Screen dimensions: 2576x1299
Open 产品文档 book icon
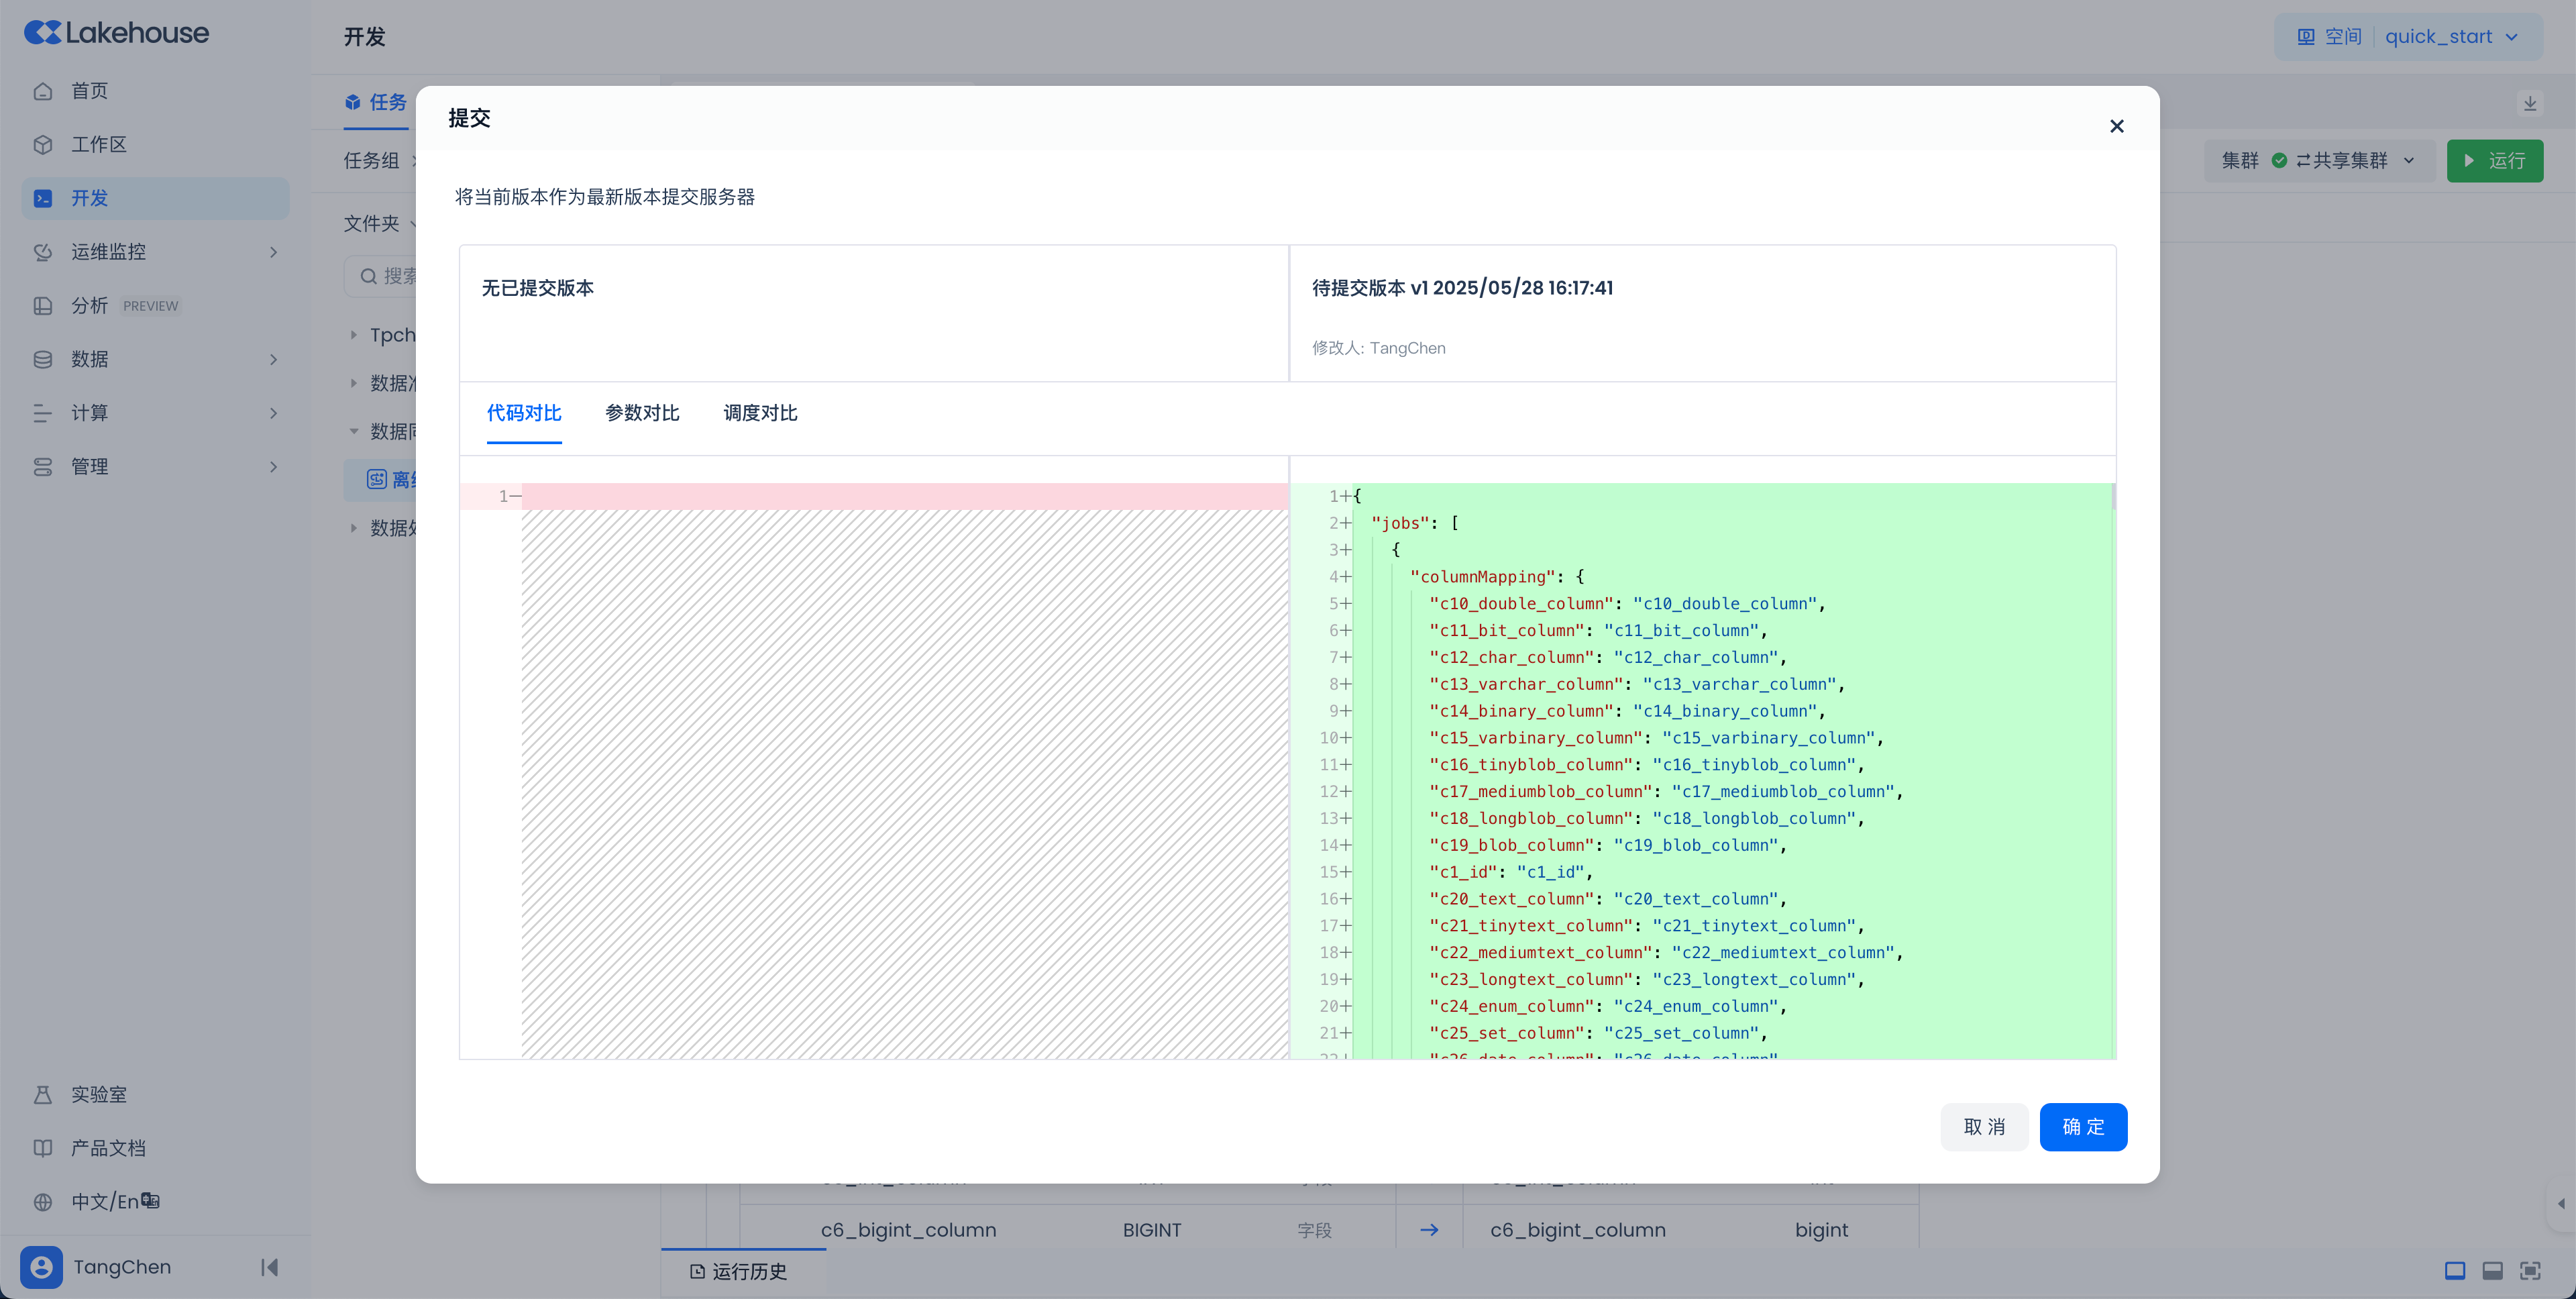tap(43, 1148)
